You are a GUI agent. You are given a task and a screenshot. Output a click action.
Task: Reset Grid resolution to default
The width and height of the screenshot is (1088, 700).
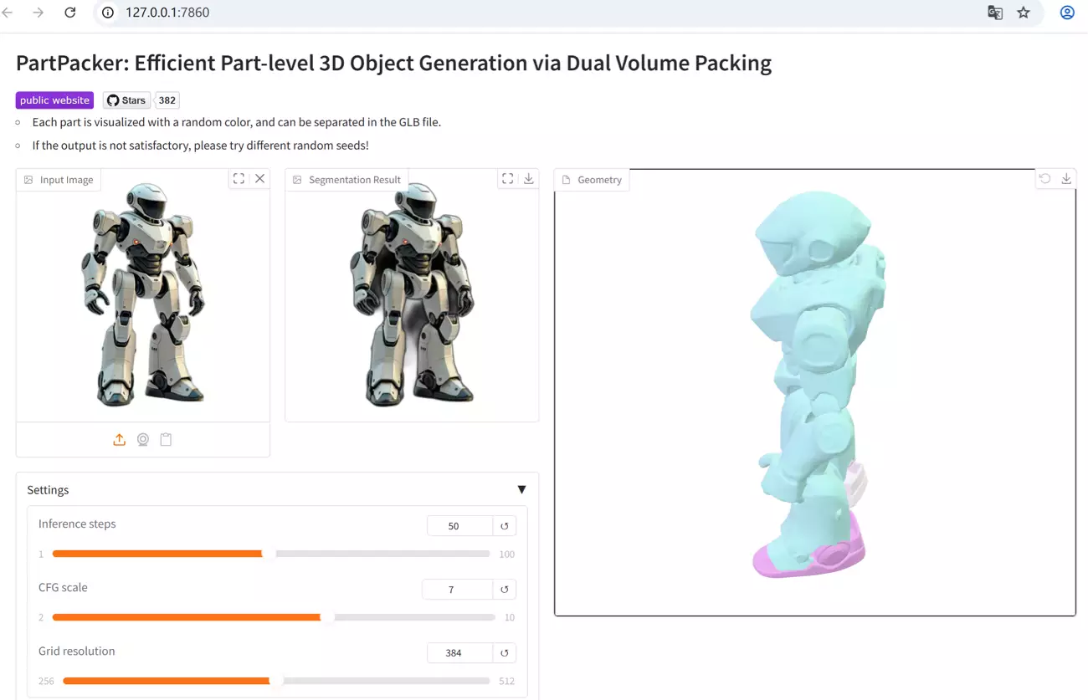click(x=505, y=653)
